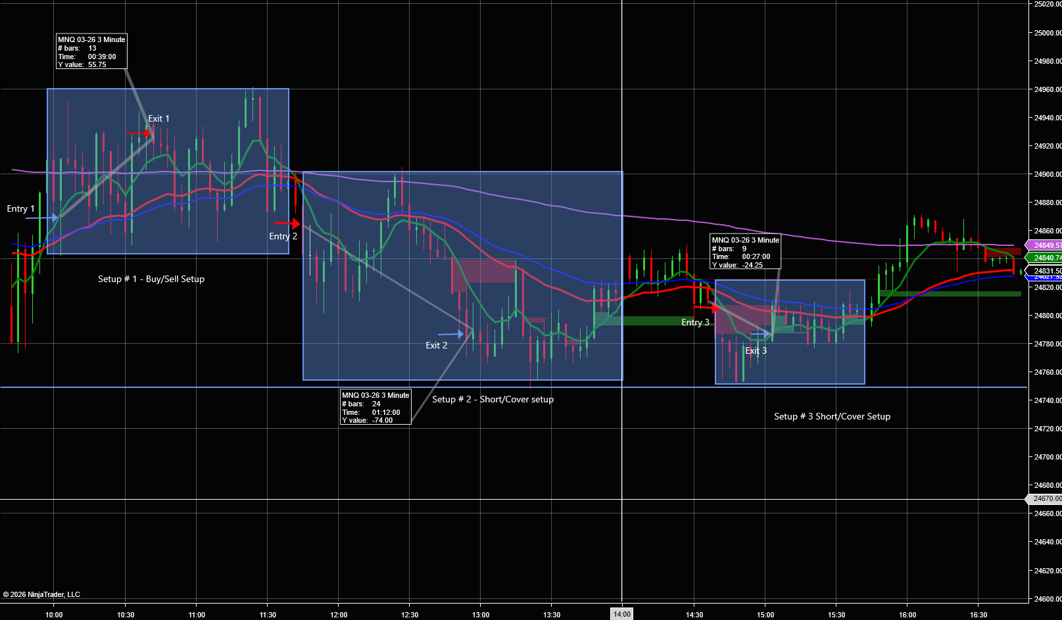
Task: Click the 10:30 time axis label
Action: click(126, 615)
